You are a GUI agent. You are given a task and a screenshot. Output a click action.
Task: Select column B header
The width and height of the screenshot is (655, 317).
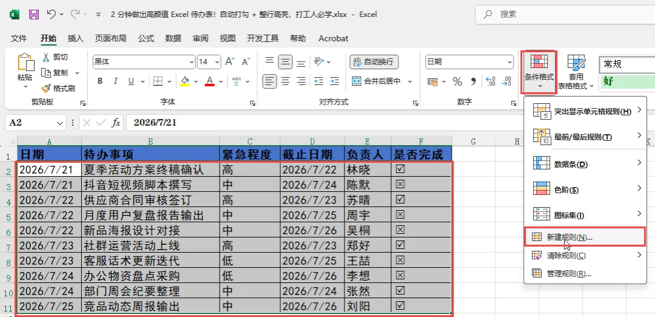pyautogui.click(x=150, y=141)
